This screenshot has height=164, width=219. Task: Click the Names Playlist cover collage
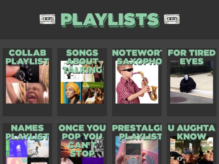coord(28,150)
